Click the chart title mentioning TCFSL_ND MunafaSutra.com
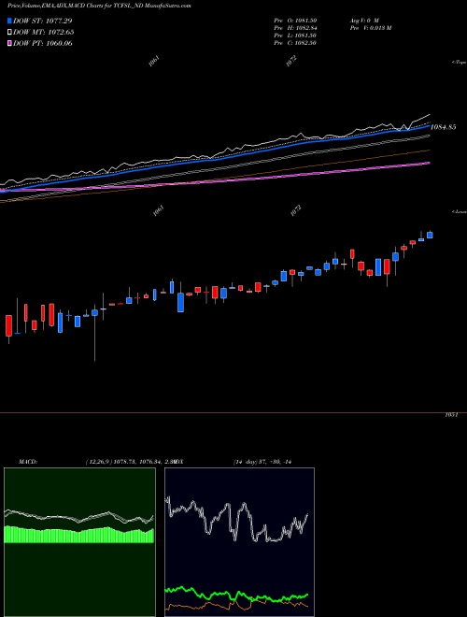467x617 pixels. click(99, 6)
